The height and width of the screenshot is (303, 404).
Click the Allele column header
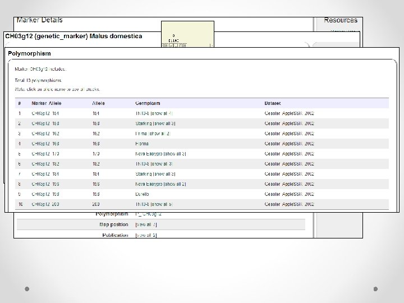click(x=98, y=103)
